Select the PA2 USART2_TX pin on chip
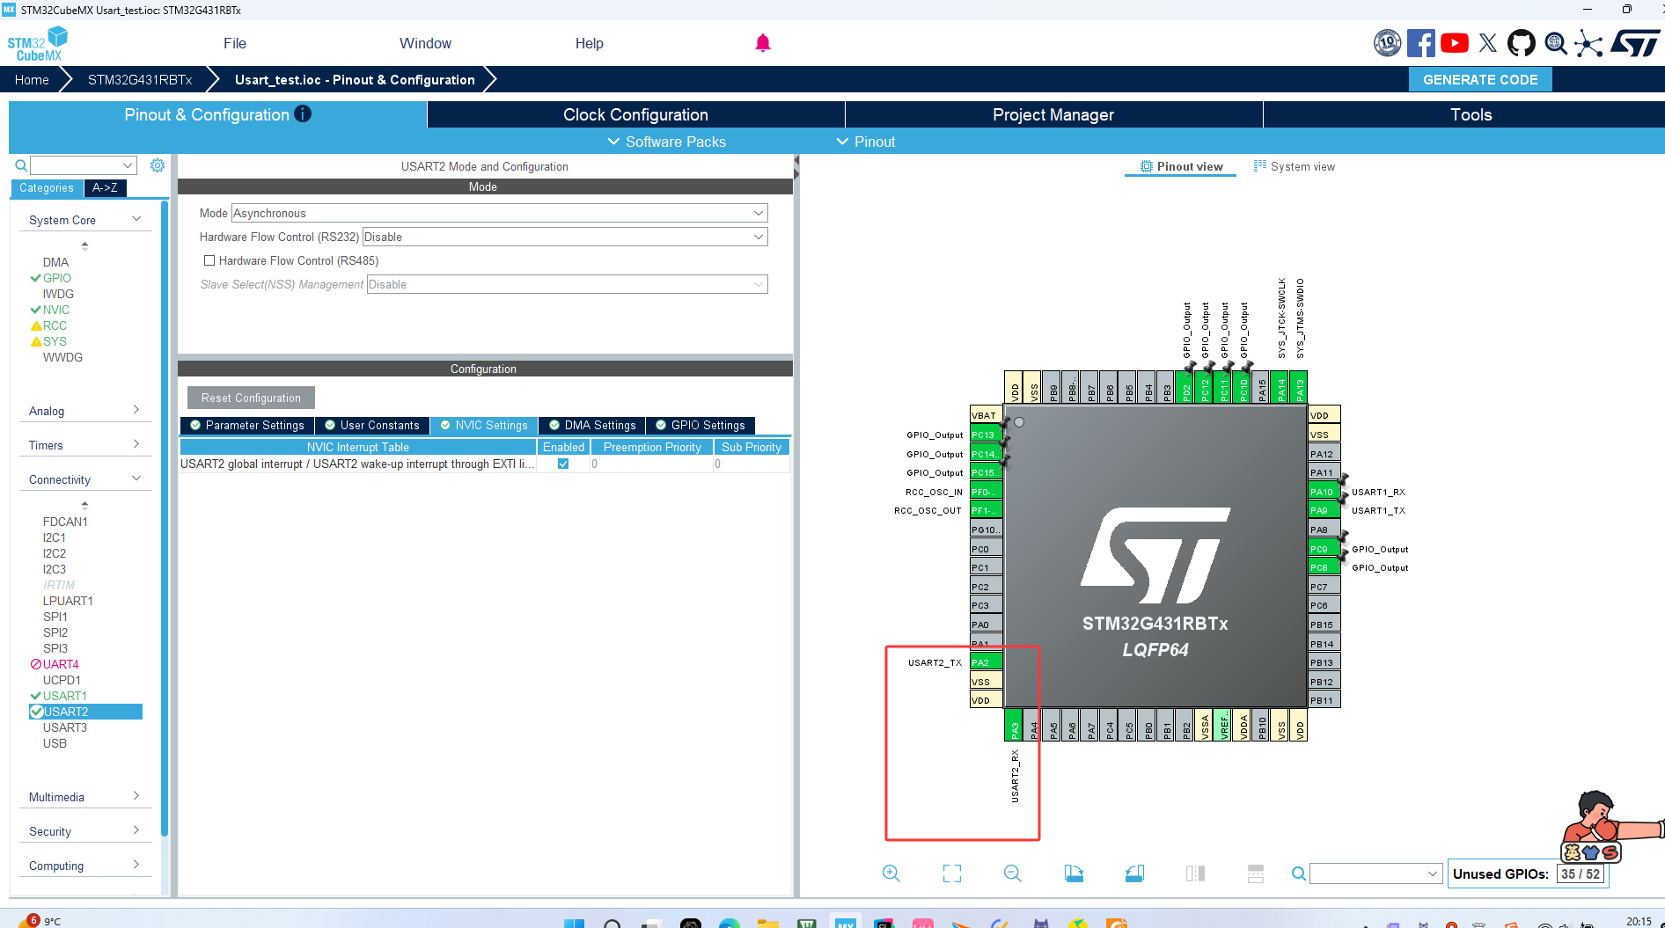1665x928 pixels. click(985, 662)
